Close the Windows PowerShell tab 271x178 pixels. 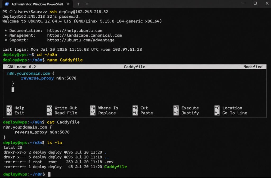(x=68, y=4)
